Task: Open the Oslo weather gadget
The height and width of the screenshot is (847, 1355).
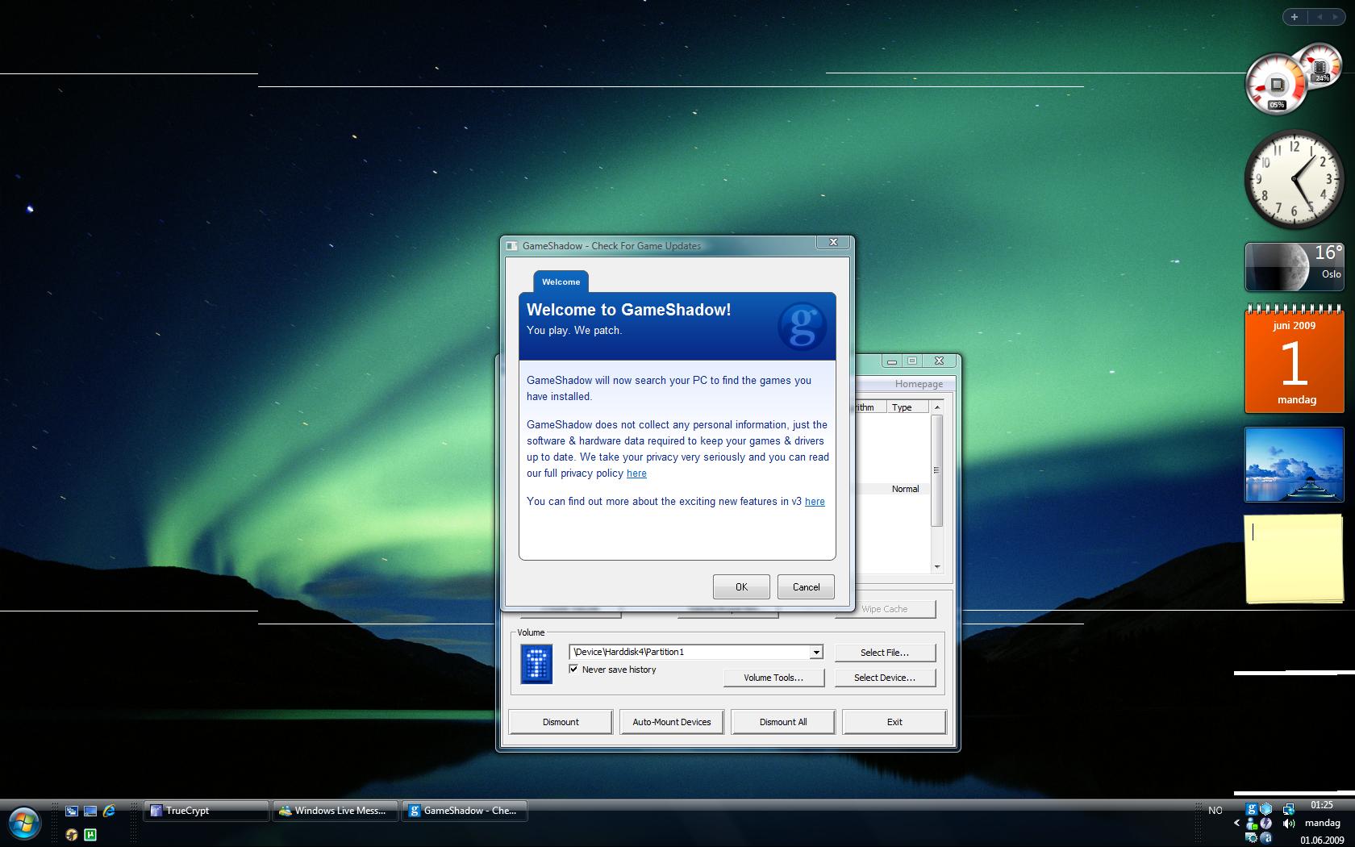Action: pyautogui.click(x=1295, y=267)
